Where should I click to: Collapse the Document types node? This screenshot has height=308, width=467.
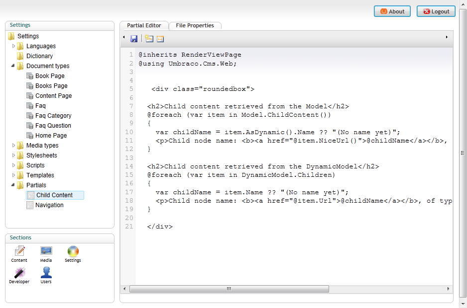pyautogui.click(x=13, y=66)
